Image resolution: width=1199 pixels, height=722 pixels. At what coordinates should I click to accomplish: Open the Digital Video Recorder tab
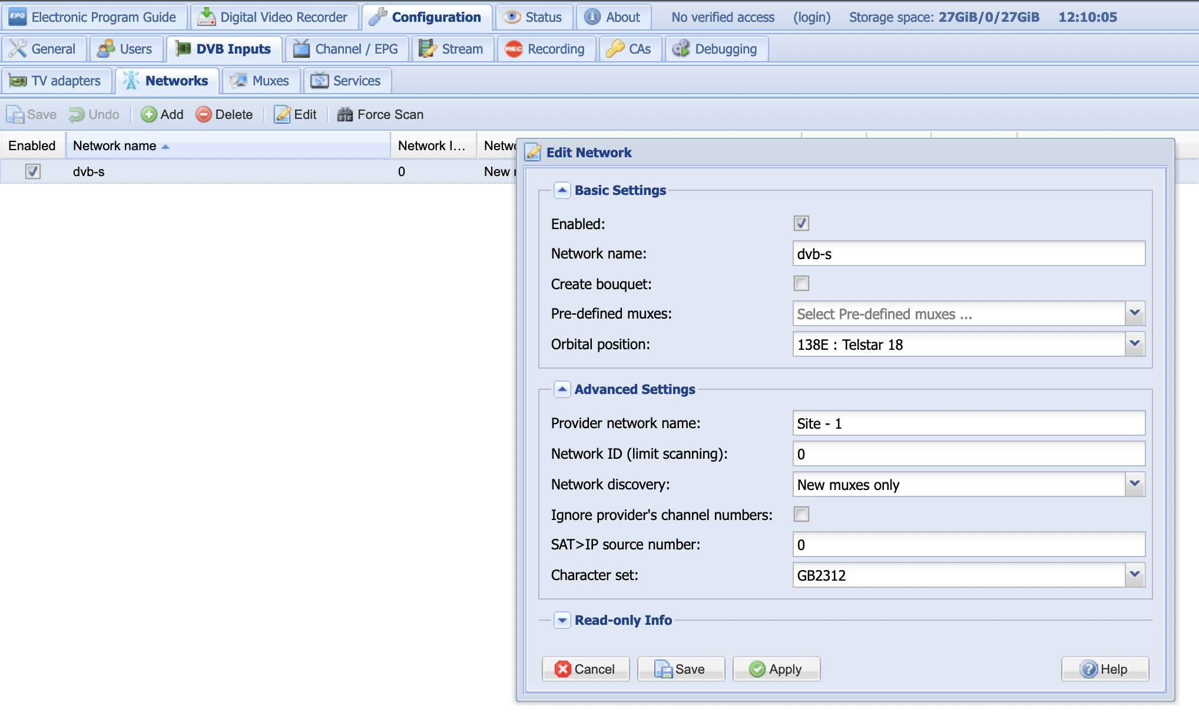(x=274, y=17)
